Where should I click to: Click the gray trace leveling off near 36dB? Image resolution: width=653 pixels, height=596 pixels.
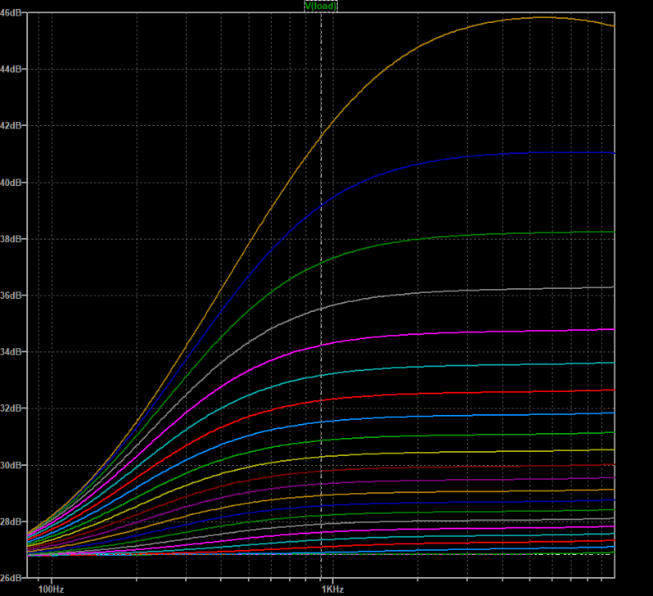pos(491,289)
